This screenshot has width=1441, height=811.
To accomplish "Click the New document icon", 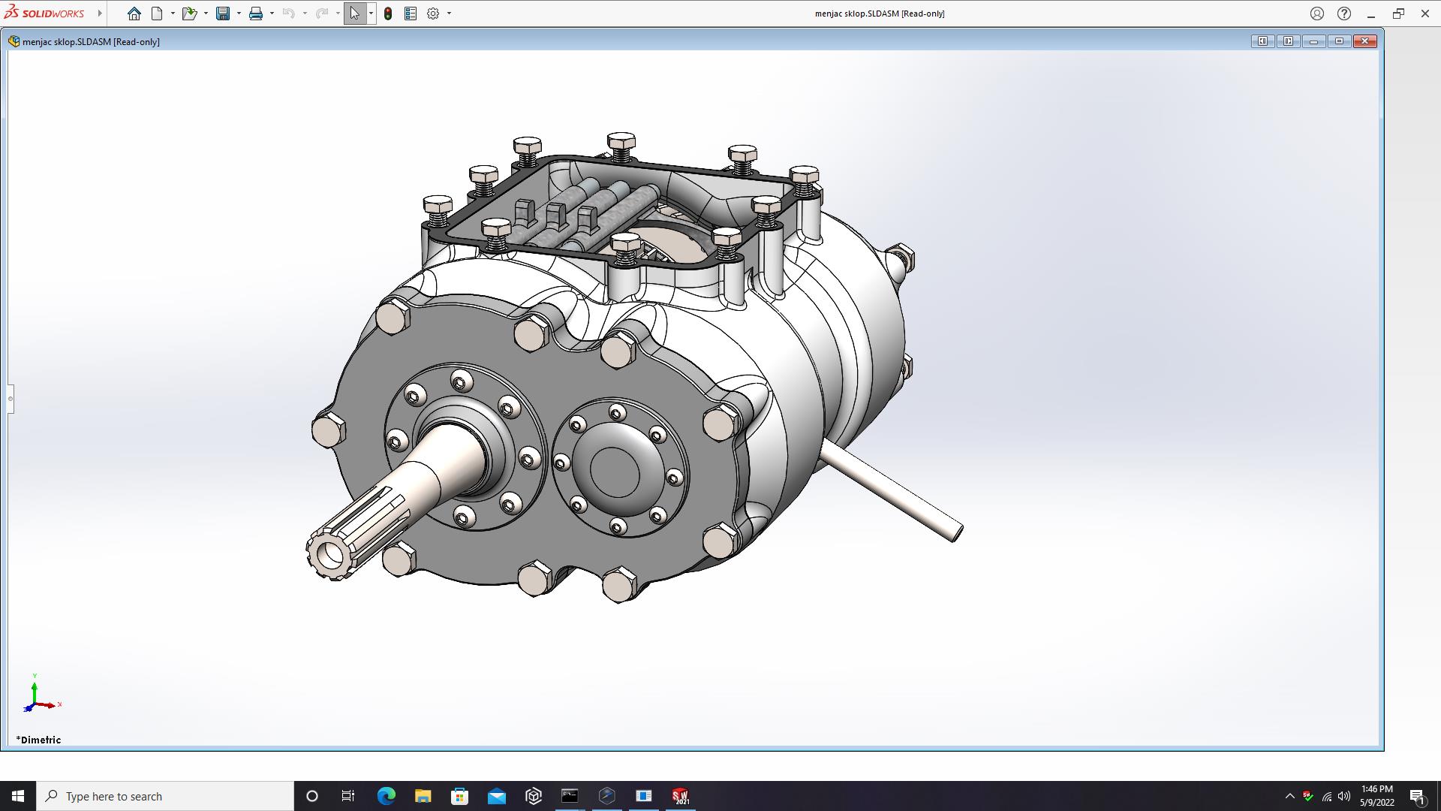I will 157,14.
